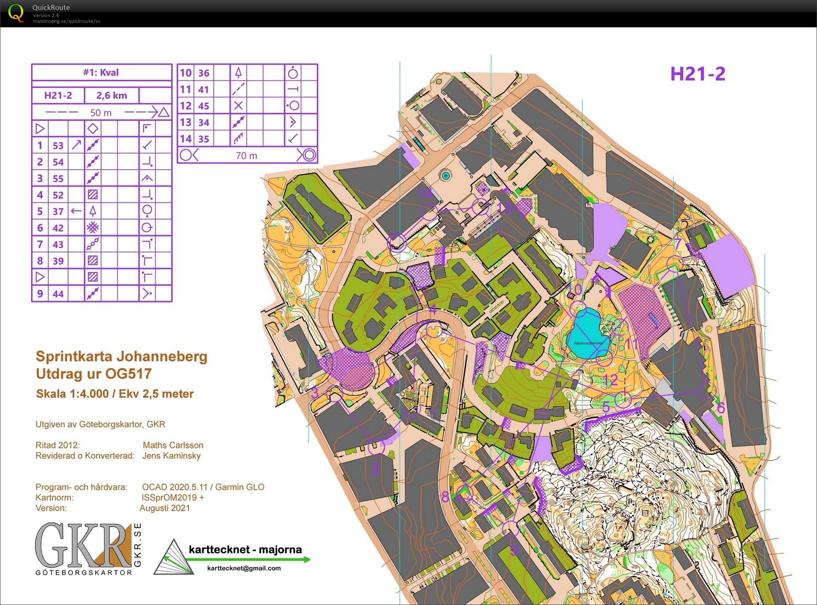
Task: Click control code 54
Action: point(58,162)
